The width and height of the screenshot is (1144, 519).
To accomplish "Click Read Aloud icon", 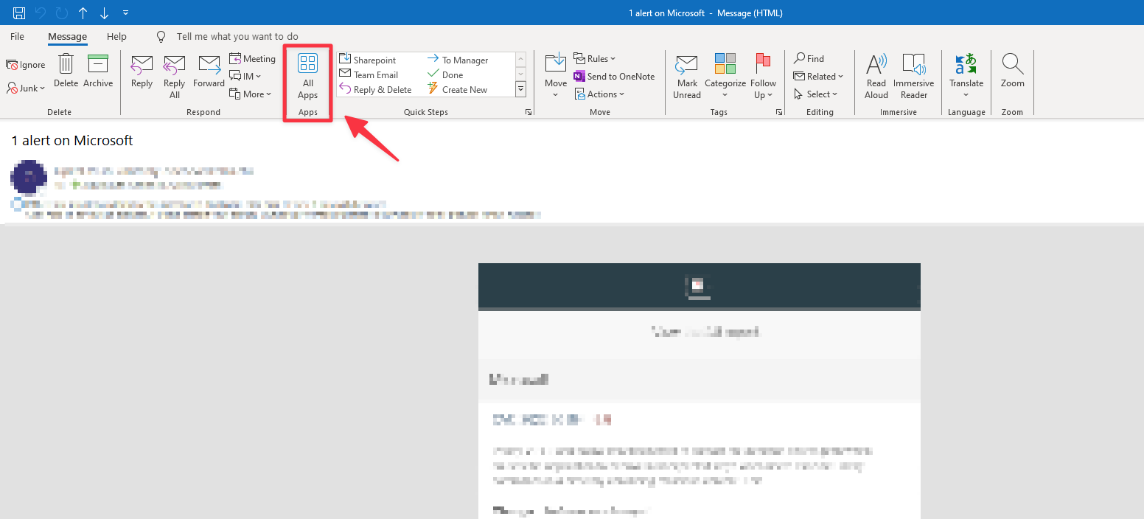I will point(876,66).
